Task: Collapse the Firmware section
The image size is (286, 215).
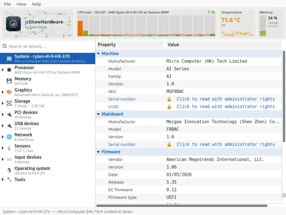Action: [x=98, y=152]
